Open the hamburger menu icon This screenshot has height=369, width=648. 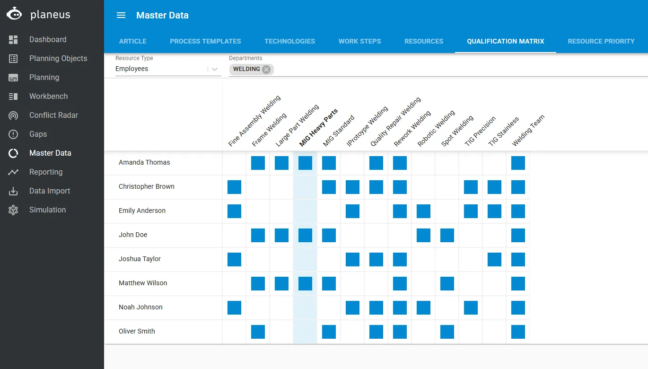pyautogui.click(x=121, y=15)
